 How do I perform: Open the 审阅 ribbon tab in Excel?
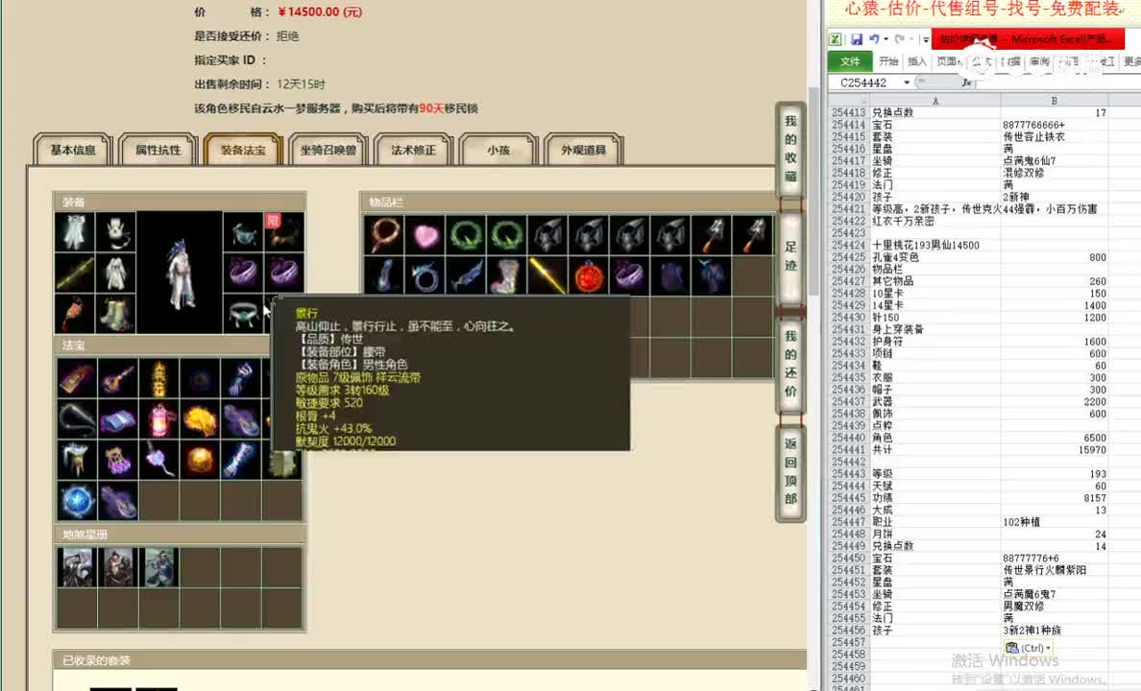[x=1040, y=61]
